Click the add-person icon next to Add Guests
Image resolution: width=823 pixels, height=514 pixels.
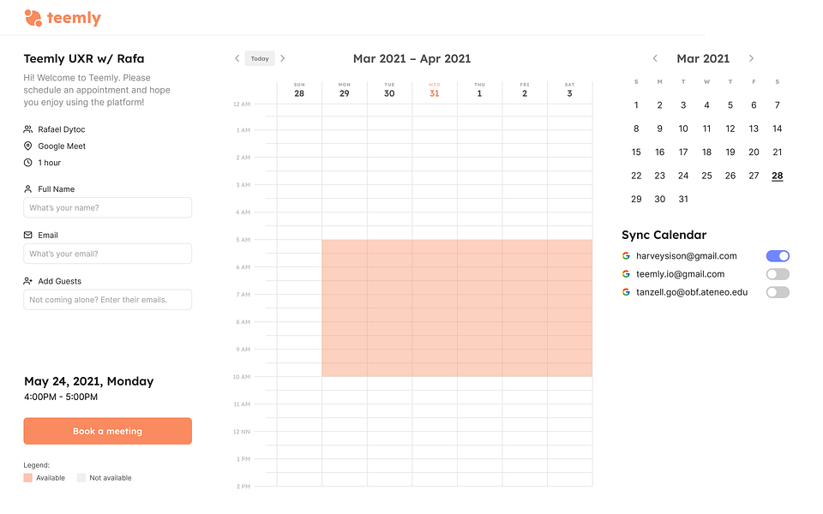[x=27, y=281]
